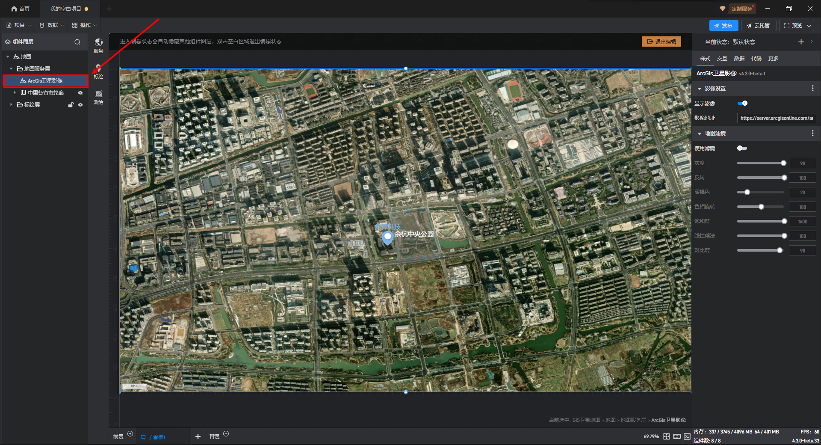Image resolution: width=821 pixels, height=445 pixels.
Task: Add a new state with plus icon
Action: 801,42
